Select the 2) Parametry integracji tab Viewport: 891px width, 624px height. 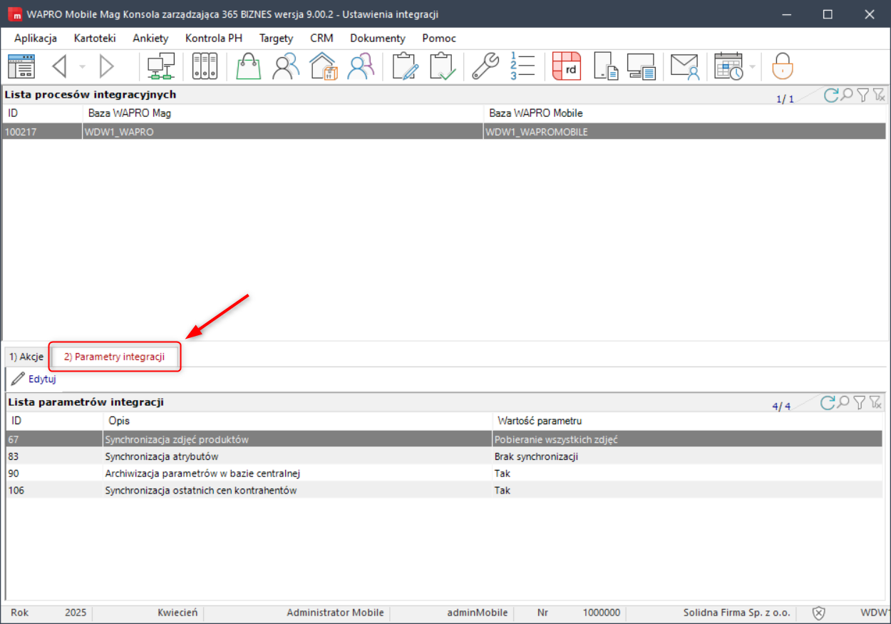[x=114, y=357]
